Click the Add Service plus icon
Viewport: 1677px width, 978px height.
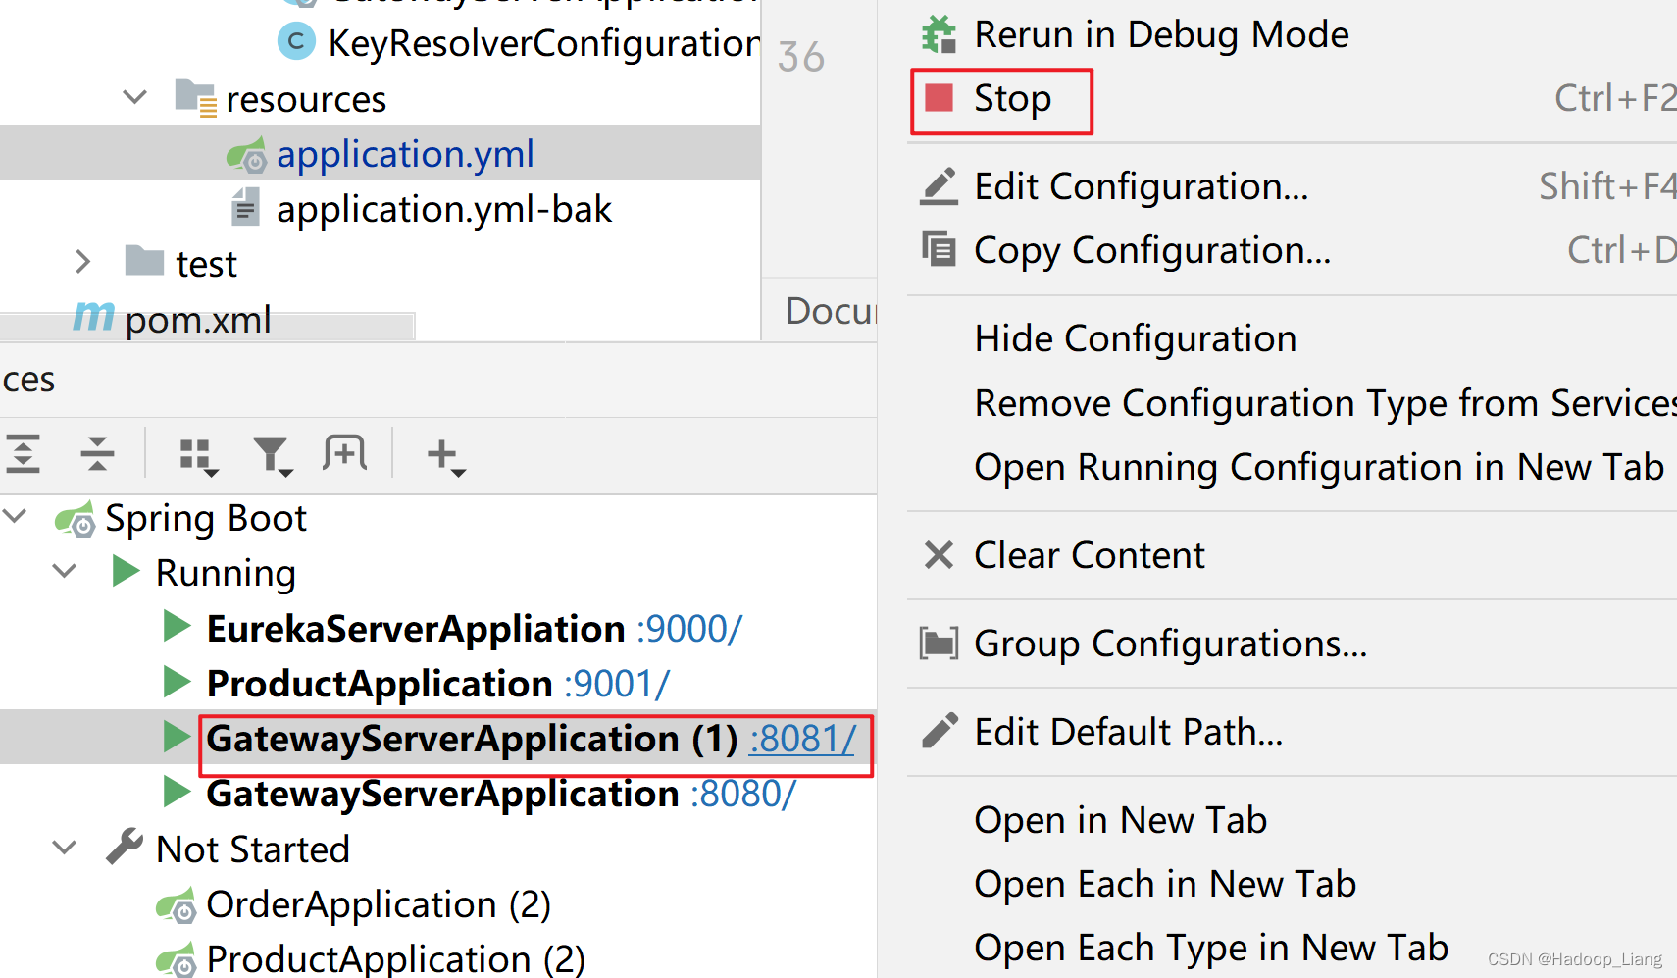coord(445,456)
